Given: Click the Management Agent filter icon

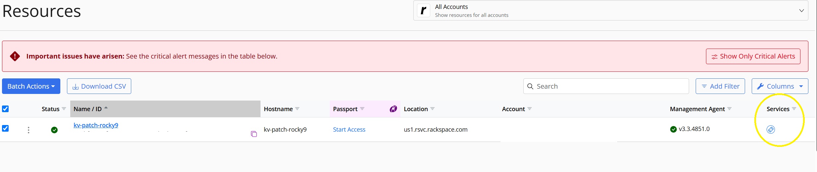Looking at the screenshot, I should tap(729, 108).
